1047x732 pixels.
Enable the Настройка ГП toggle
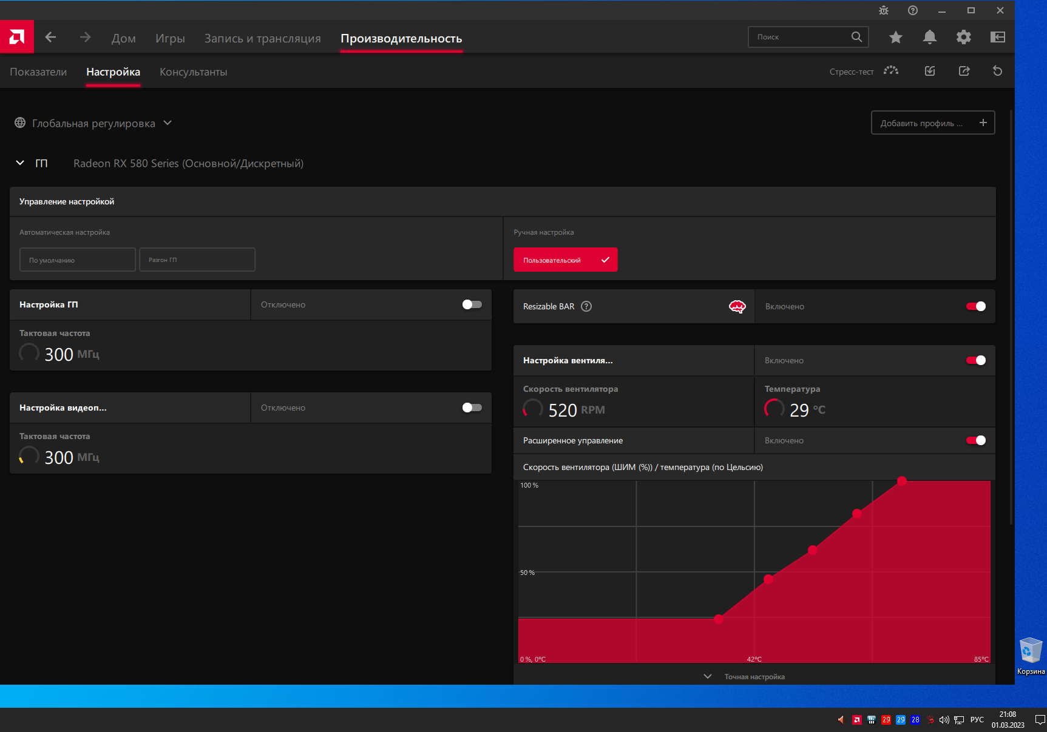pyautogui.click(x=472, y=304)
